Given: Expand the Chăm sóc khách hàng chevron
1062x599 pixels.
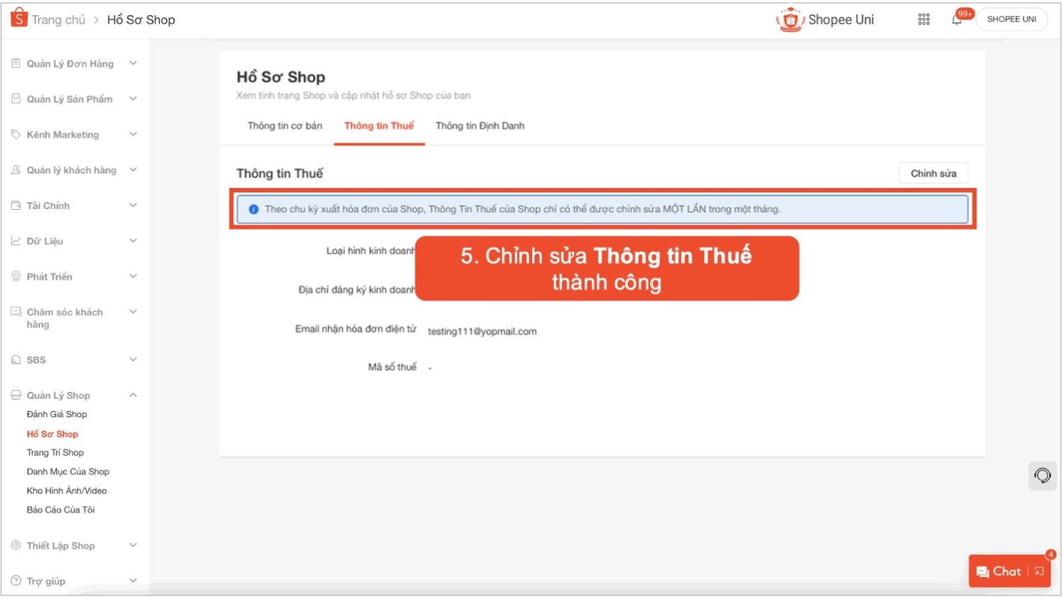Looking at the screenshot, I should pos(133,311).
